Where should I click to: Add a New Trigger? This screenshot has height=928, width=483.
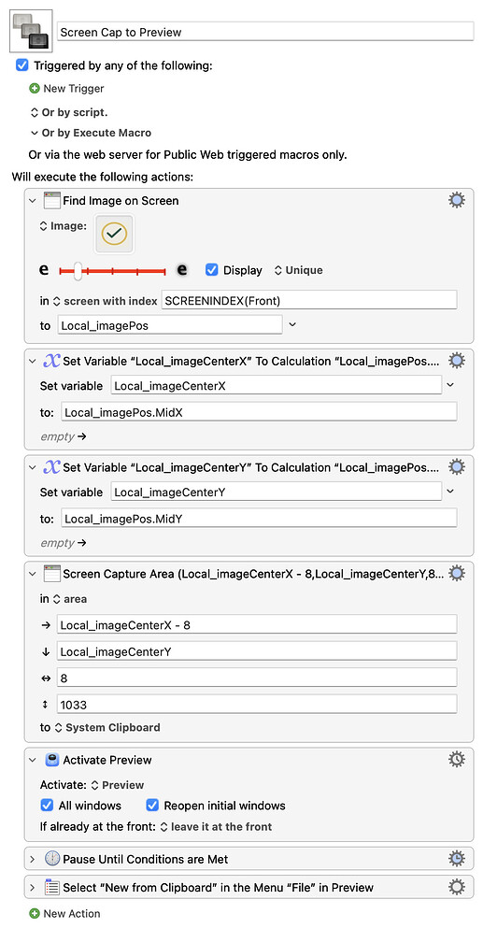click(66, 89)
